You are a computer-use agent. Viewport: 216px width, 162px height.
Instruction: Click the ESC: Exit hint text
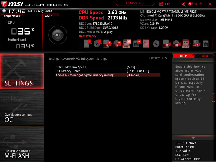[x=182, y=155]
